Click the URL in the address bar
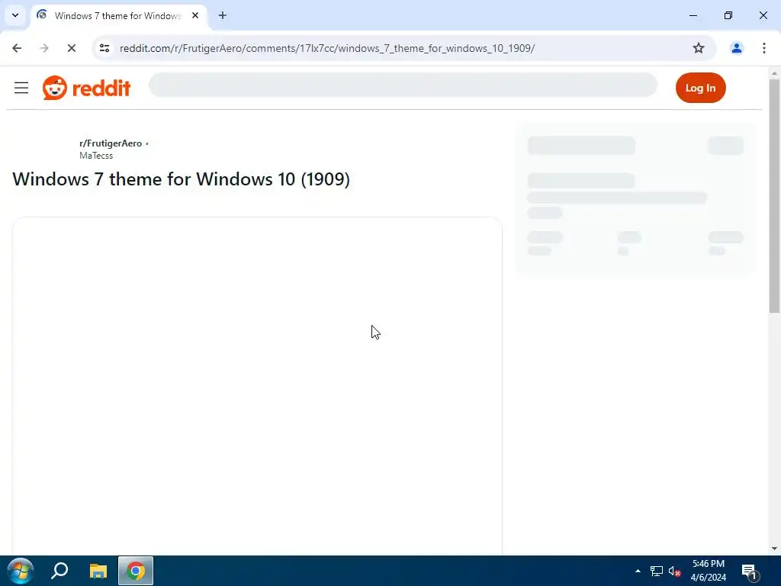Viewport: 781px width, 586px height. pos(326,48)
